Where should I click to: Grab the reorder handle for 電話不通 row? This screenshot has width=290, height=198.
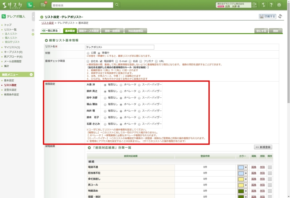point(270,167)
